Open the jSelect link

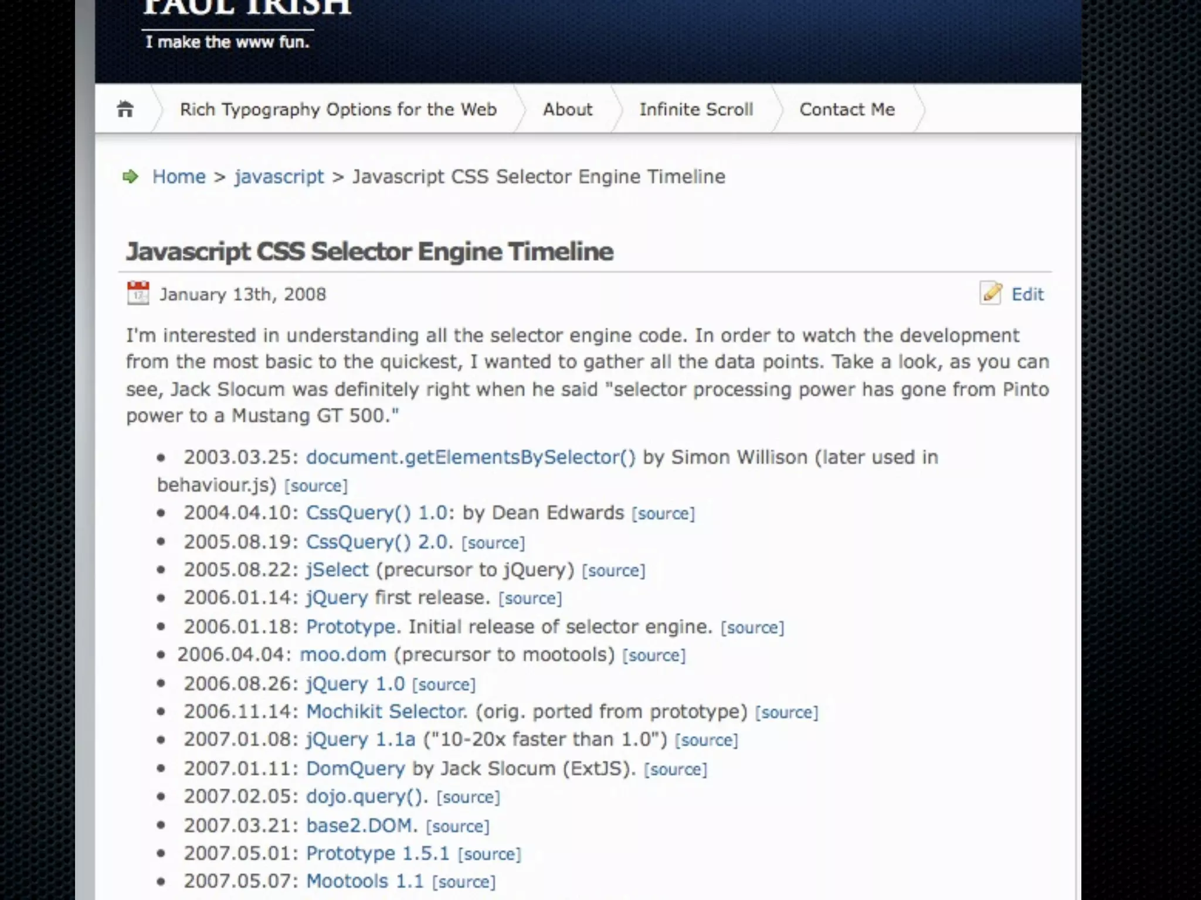click(x=337, y=570)
